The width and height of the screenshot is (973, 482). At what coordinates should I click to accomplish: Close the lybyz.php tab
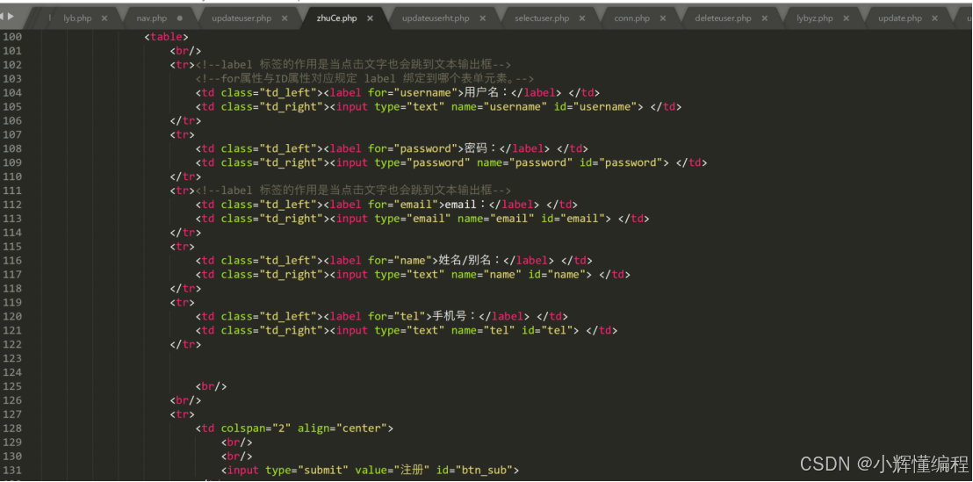[847, 18]
